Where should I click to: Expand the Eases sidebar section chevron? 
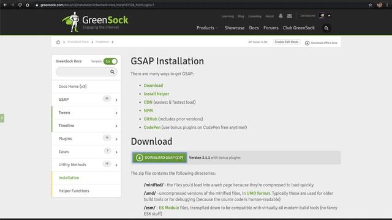pyautogui.click(x=116, y=152)
